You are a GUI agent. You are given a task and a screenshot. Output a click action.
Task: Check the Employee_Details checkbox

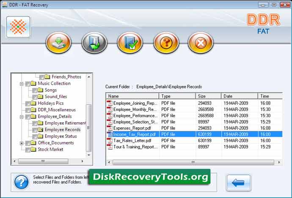28,117
